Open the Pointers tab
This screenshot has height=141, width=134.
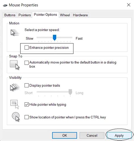[x=25, y=15]
